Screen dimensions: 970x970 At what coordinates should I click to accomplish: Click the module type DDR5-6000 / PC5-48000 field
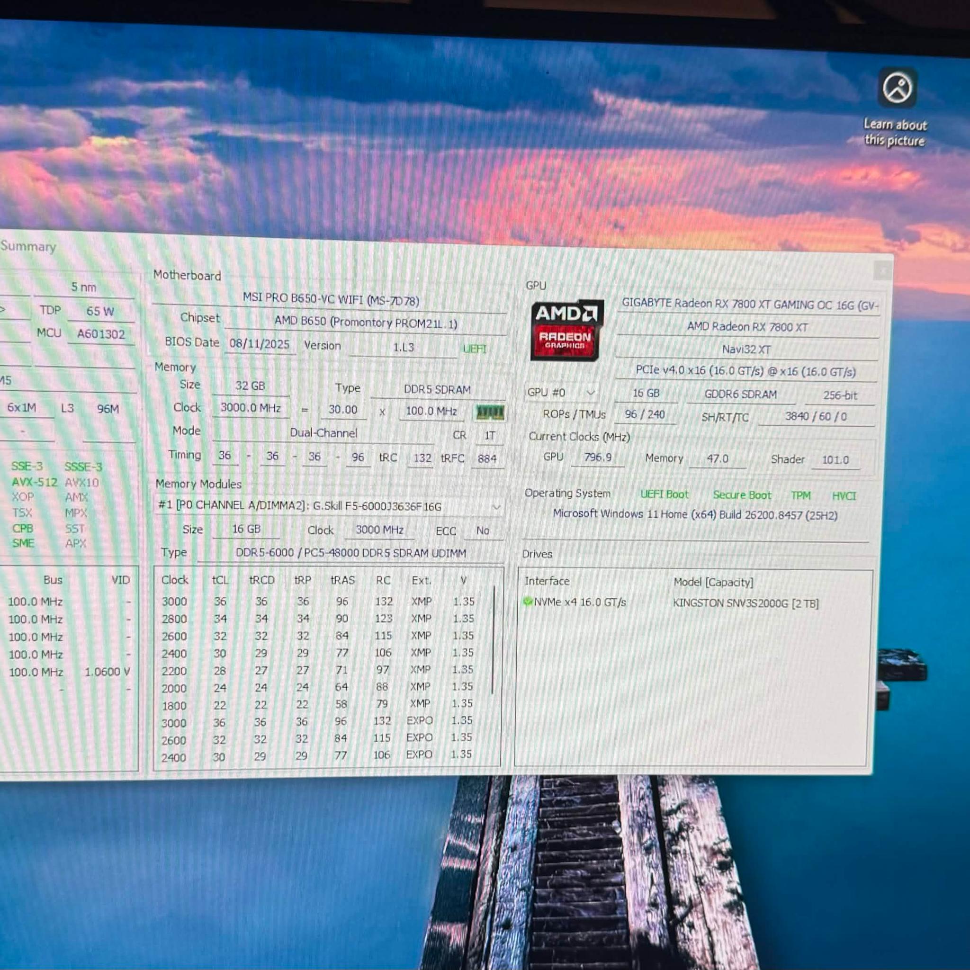click(350, 553)
